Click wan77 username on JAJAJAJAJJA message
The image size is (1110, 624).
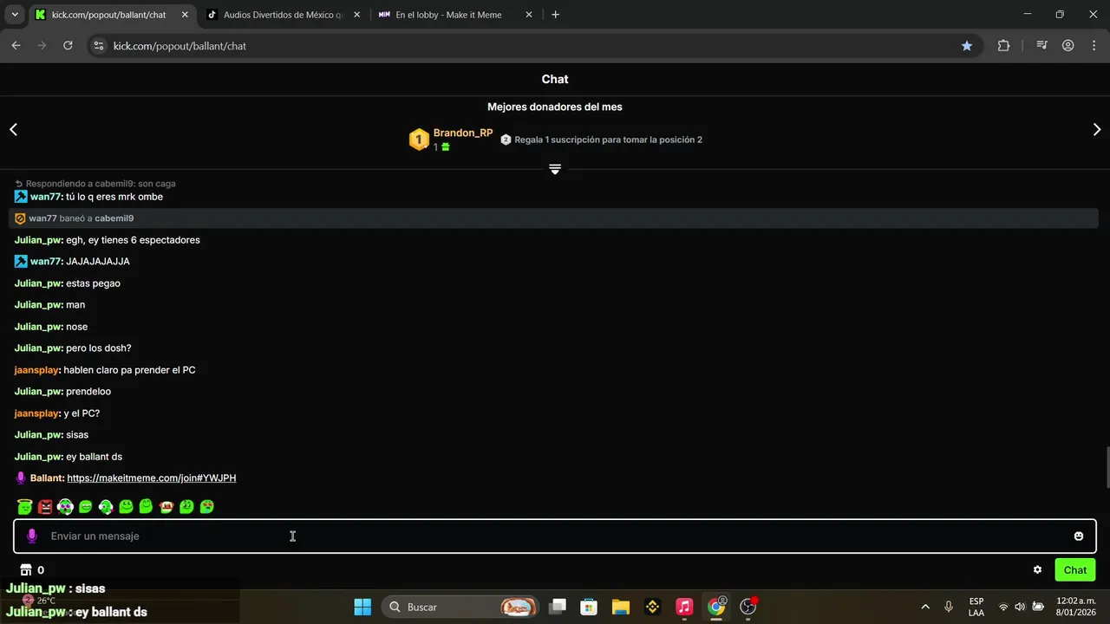(x=45, y=262)
